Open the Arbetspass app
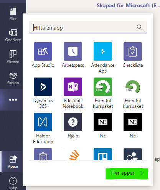The image size is (160, 190). [x=73, y=55]
